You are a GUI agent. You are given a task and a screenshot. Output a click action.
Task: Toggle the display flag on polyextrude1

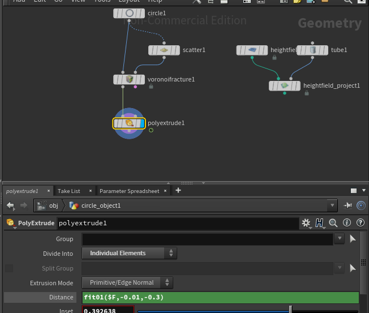[x=142, y=123]
